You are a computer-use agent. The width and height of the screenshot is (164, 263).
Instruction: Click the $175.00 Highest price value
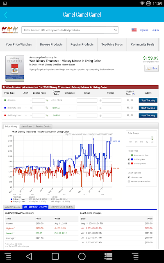pos(39,228)
